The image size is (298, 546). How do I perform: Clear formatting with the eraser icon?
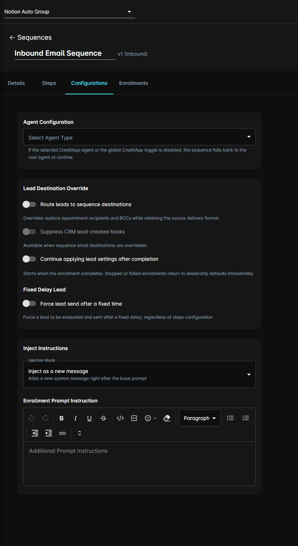(x=167, y=418)
